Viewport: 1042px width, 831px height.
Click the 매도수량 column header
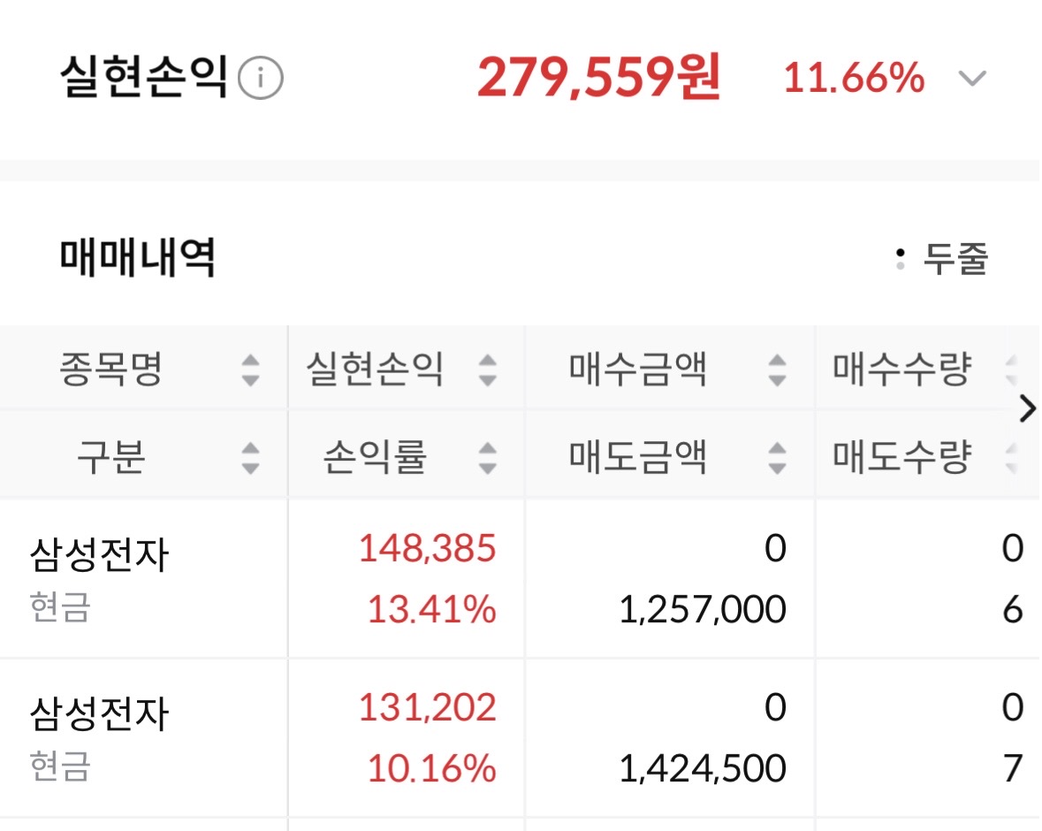[x=901, y=457]
